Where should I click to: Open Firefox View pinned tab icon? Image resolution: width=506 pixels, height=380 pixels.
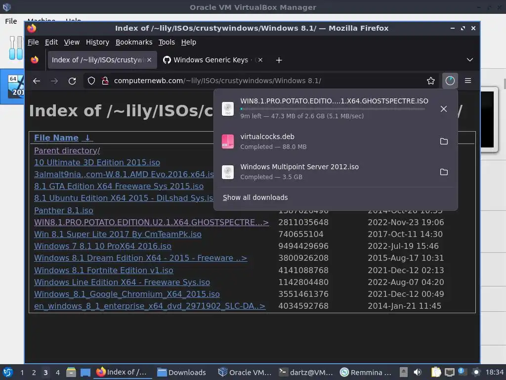tap(35, 60)
